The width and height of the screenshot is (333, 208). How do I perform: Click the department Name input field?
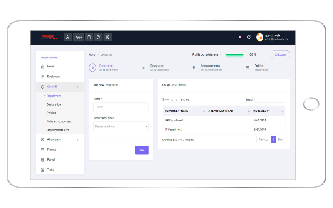tap(121, 107)
